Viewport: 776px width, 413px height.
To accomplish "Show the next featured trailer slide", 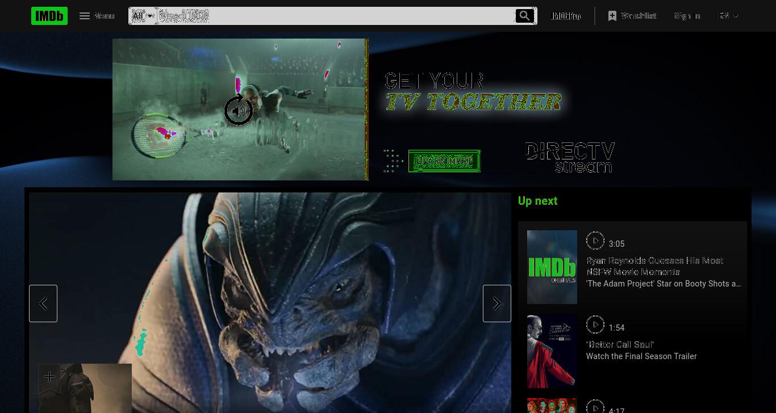I will tap(497, 304).
